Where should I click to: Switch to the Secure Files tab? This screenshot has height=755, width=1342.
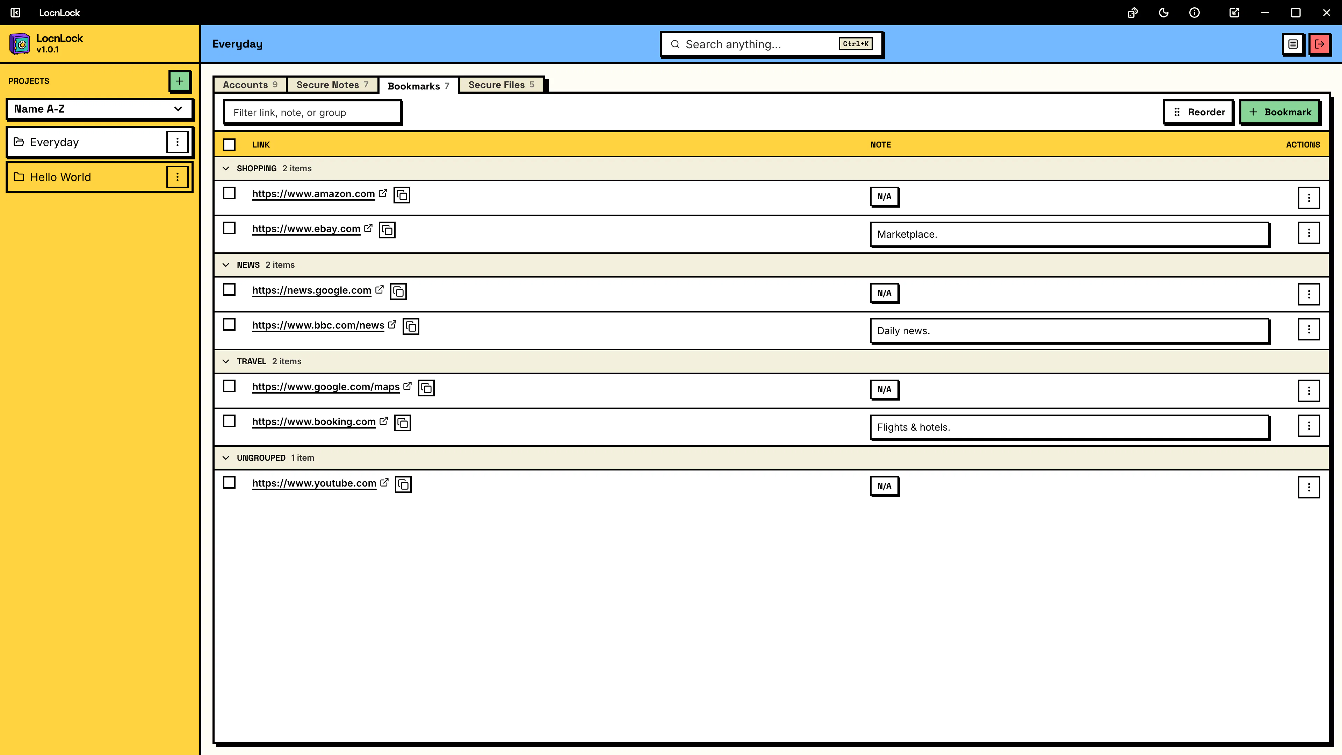click(501, 84)
